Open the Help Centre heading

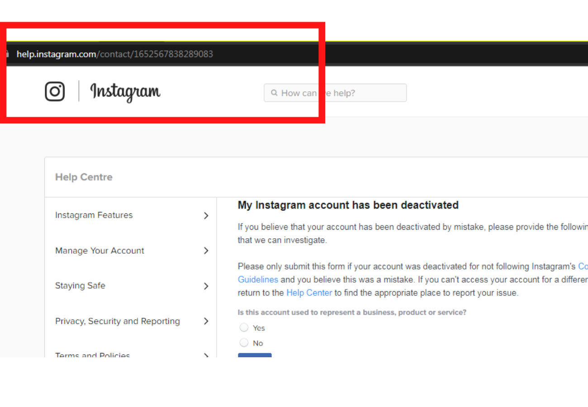(x=84, y=177)
